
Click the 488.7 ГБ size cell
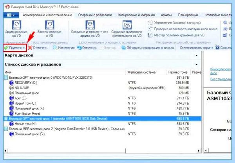(183, 109)
